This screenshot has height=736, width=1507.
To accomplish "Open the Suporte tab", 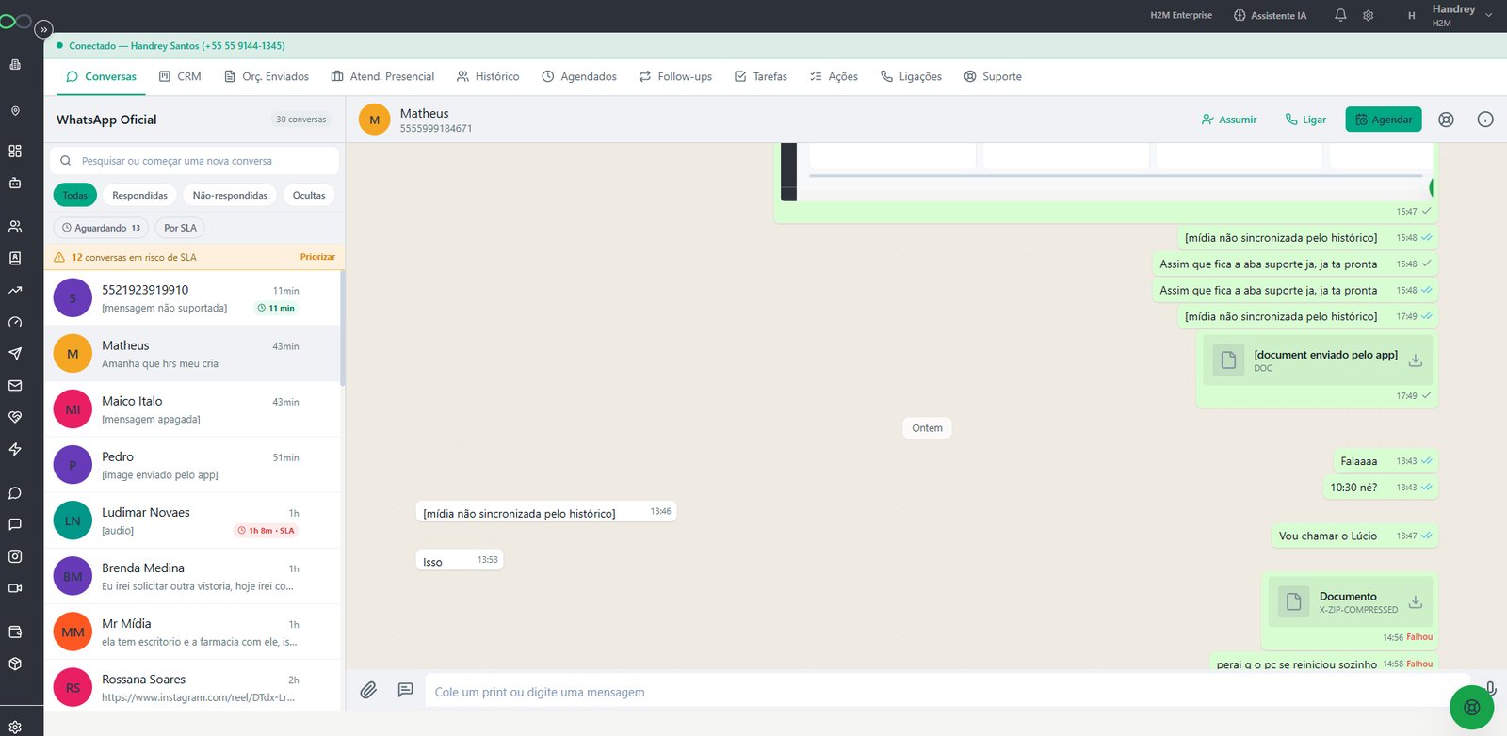I will point(993,76).
